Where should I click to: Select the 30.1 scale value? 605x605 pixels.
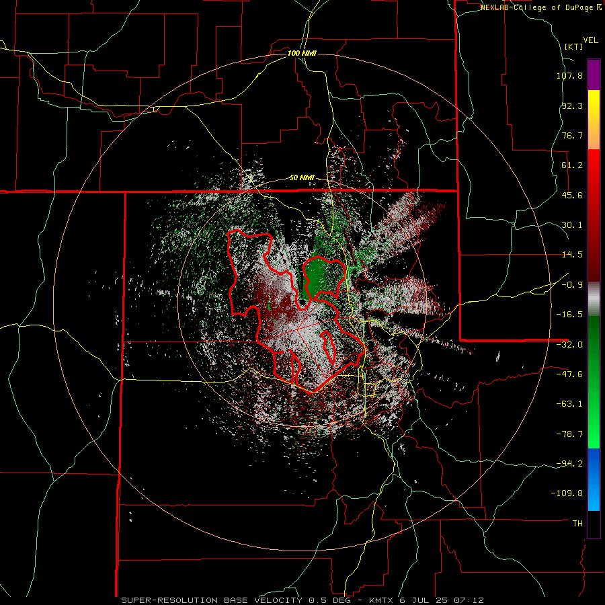[572, 225]
